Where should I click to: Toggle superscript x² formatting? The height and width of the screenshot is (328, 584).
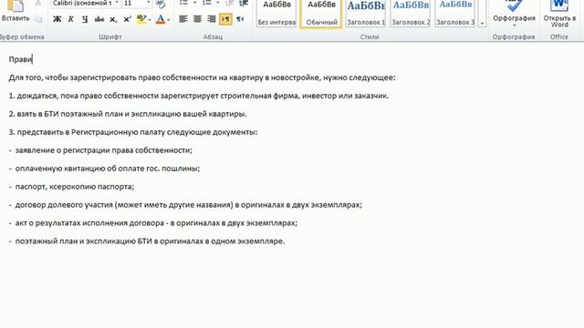pos(127,19)
